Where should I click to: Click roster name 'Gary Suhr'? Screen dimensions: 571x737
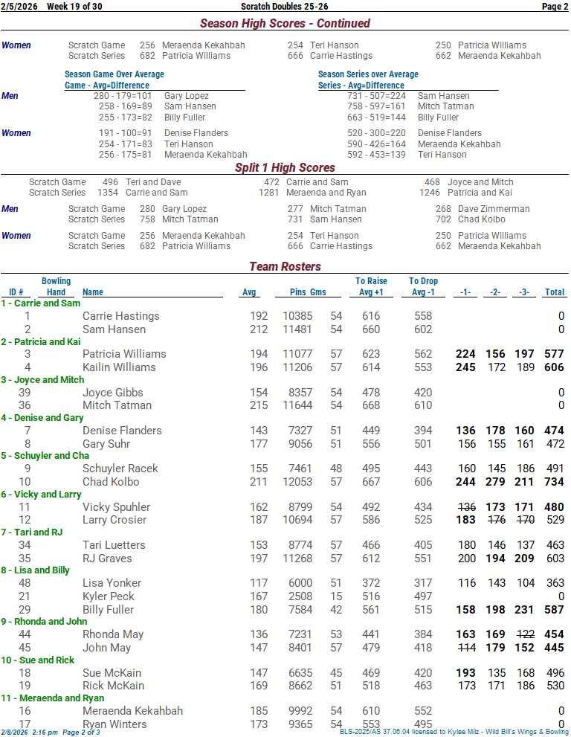106,444
